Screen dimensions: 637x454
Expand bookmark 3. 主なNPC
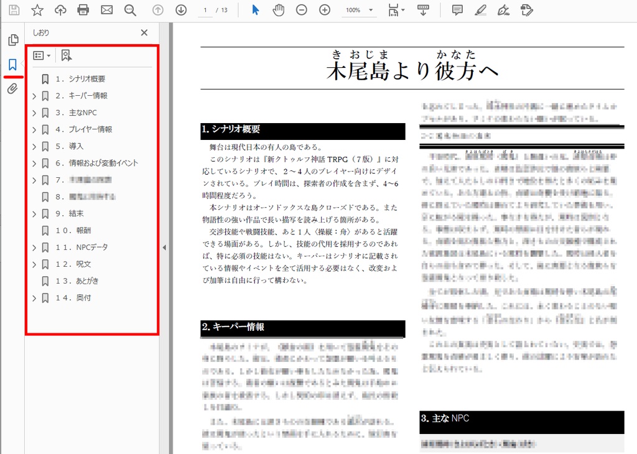pos(34,113)
